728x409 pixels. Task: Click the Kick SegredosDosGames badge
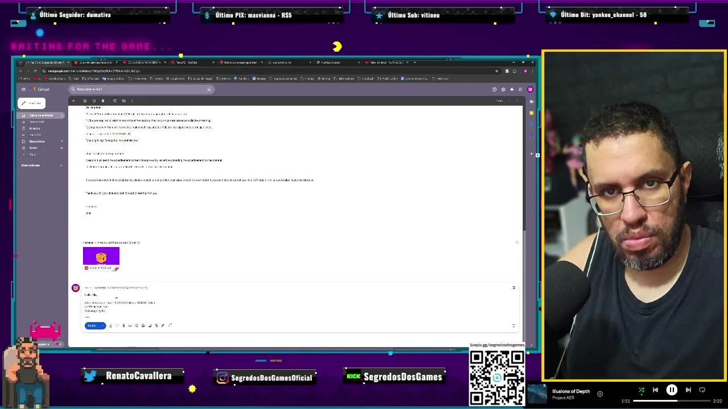394,377
